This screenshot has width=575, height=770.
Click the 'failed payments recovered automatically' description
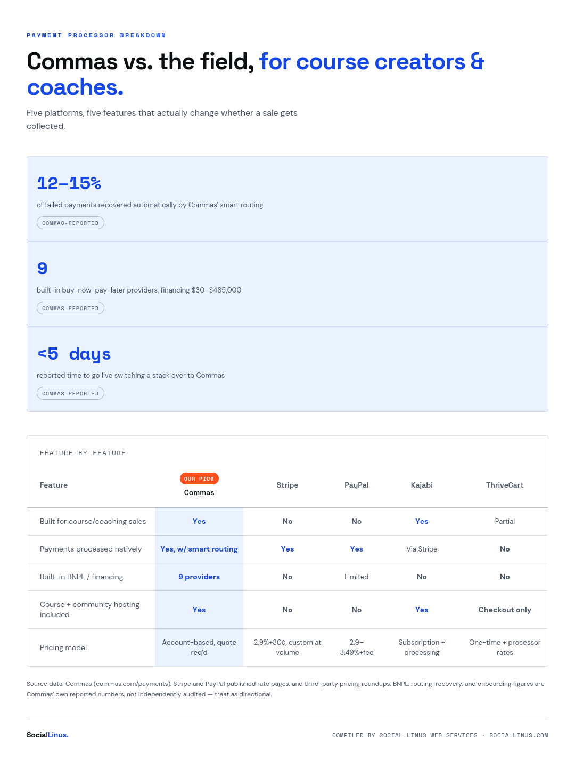(x=150, y=205)
